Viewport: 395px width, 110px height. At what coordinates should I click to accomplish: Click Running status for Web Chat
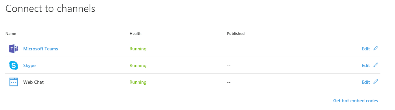138,82
